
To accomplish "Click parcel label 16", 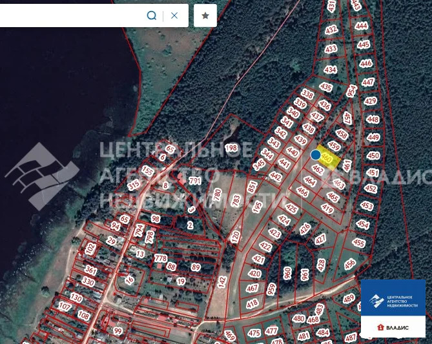I will tap(129, 280).
